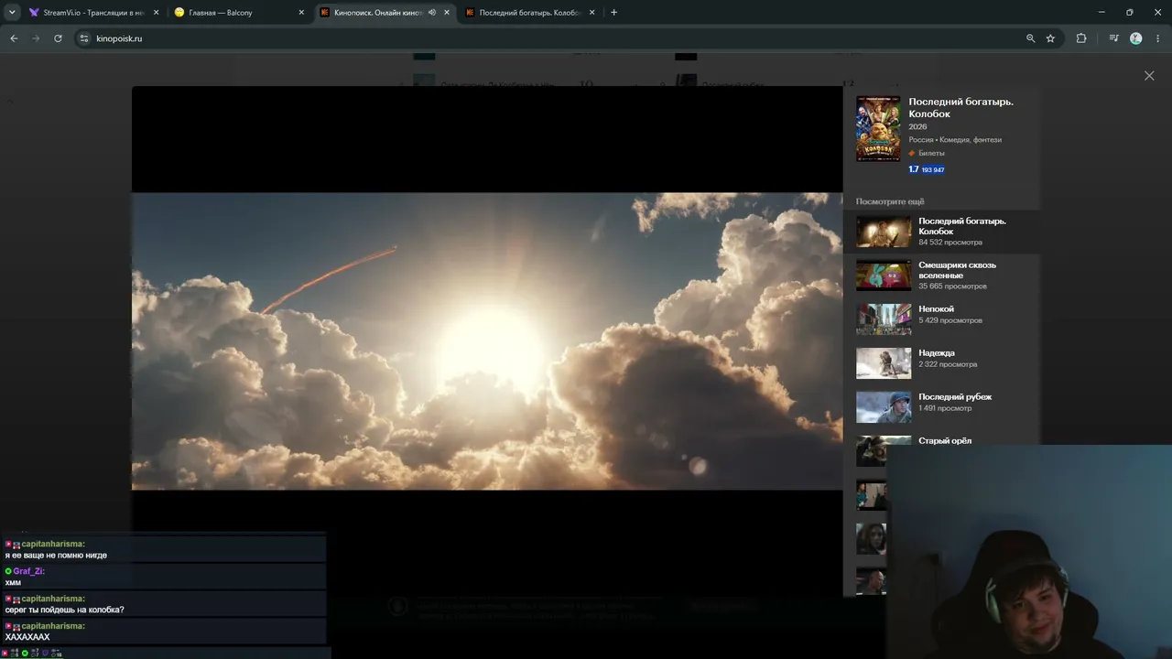
Task: Click the 2 322 просмотра view count
Action: coord(948,364)
